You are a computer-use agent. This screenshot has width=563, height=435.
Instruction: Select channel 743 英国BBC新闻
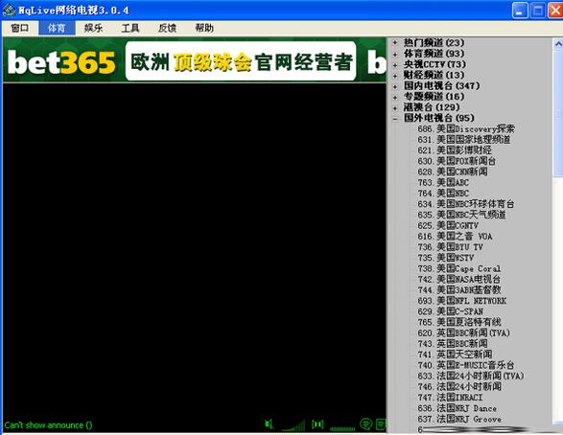(453, 344)
